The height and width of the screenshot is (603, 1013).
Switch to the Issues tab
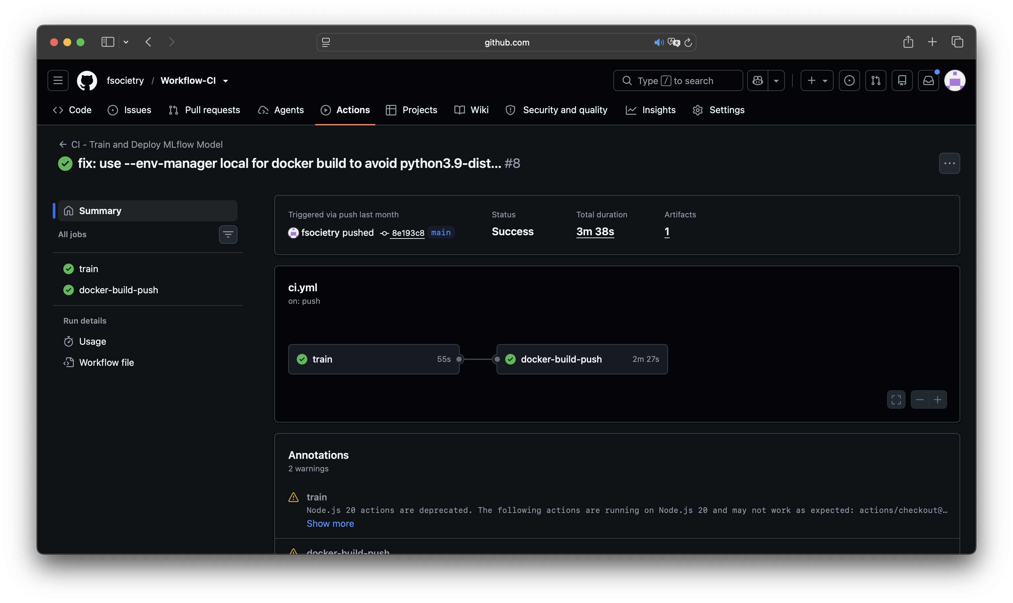130,110
